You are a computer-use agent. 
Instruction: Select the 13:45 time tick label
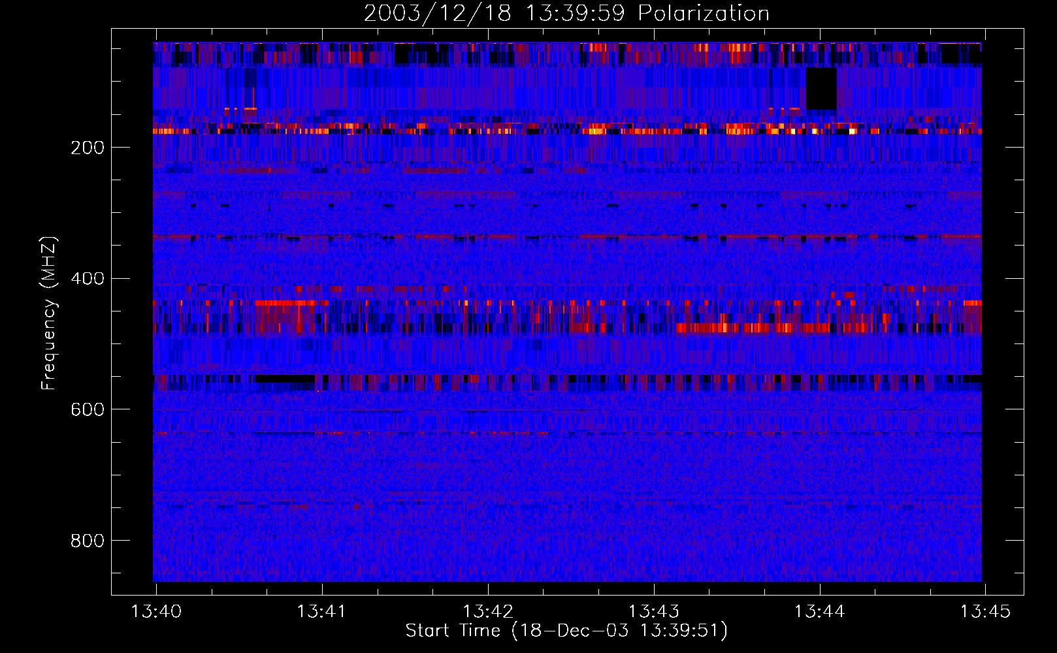point(984,611)
